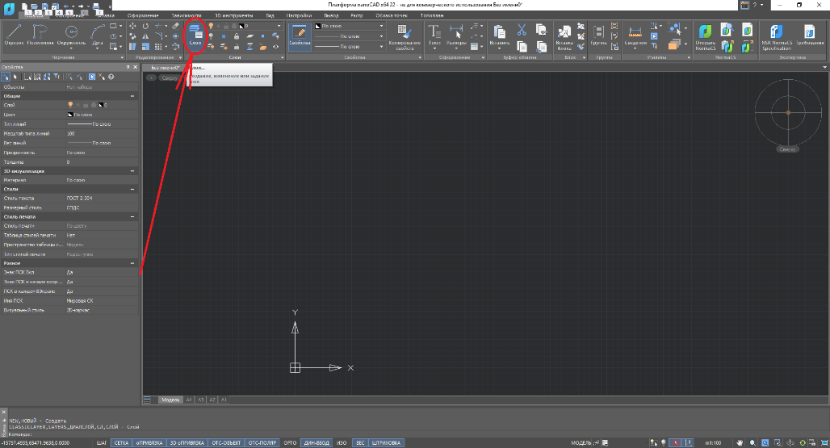Toggle оПРИВЯЗКА object snap
This screenshot has width=830, height=448.
coord(149,442)
